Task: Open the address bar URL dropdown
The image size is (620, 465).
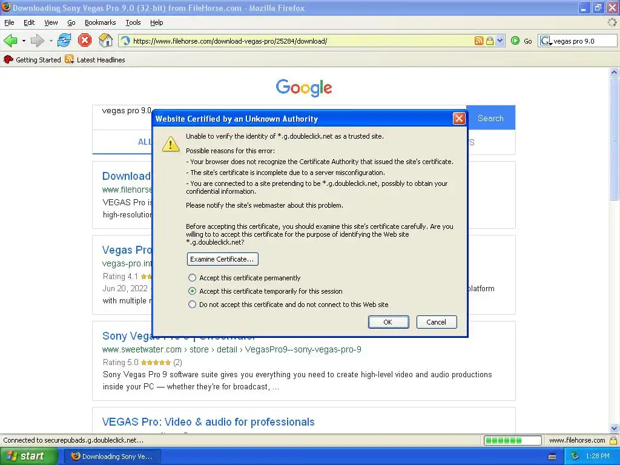Action: click(500, 41)
